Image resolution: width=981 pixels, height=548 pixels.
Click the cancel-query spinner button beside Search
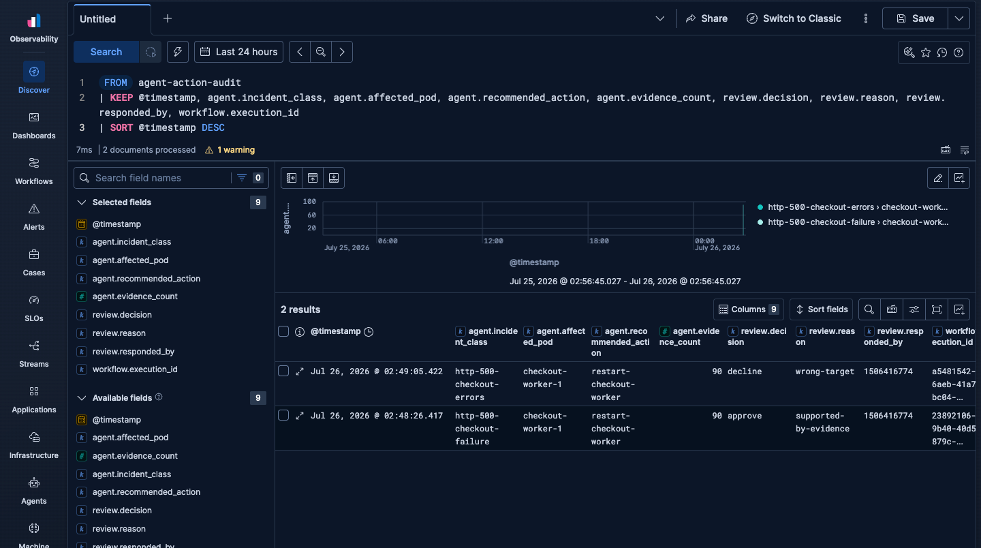click(x=151, y=52)
